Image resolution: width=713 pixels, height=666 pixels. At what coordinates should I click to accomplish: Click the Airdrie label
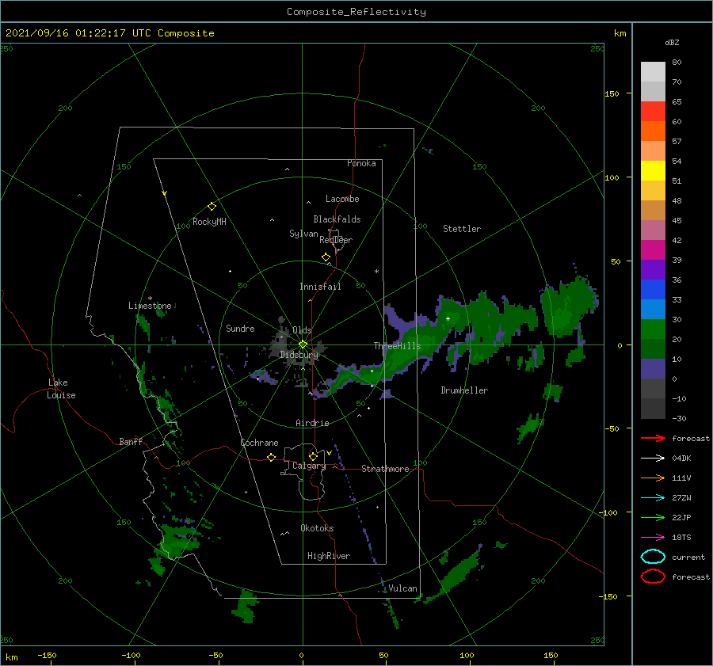click(312, 423)
